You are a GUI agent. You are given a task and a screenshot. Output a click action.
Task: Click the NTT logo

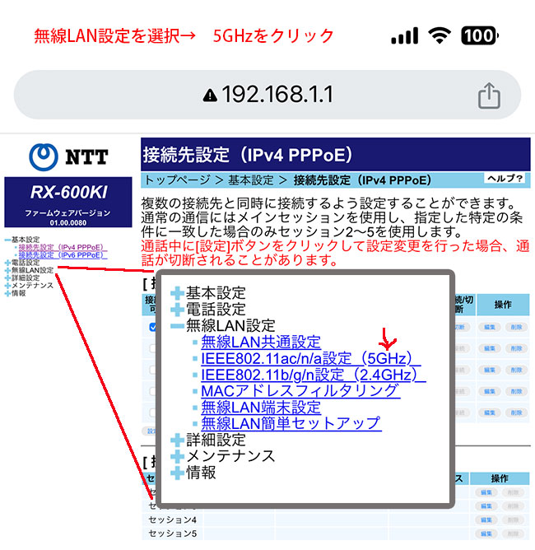(68, 156)
